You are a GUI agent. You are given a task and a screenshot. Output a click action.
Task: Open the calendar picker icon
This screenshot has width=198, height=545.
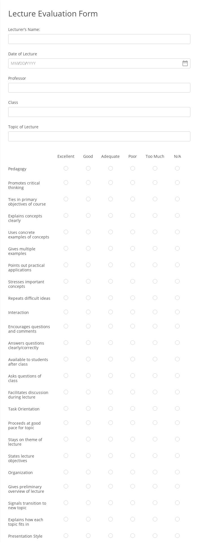coord(185,63)
